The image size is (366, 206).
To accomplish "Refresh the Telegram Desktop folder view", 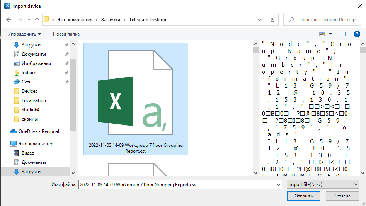I will click(272, 20).
